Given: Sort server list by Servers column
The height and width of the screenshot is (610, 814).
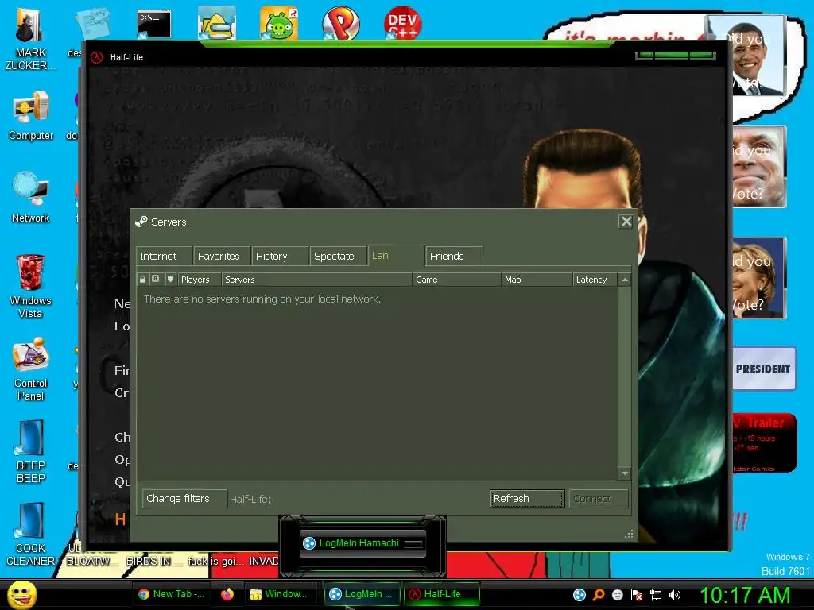Looking at the screenshot, I should click(316, 280).
